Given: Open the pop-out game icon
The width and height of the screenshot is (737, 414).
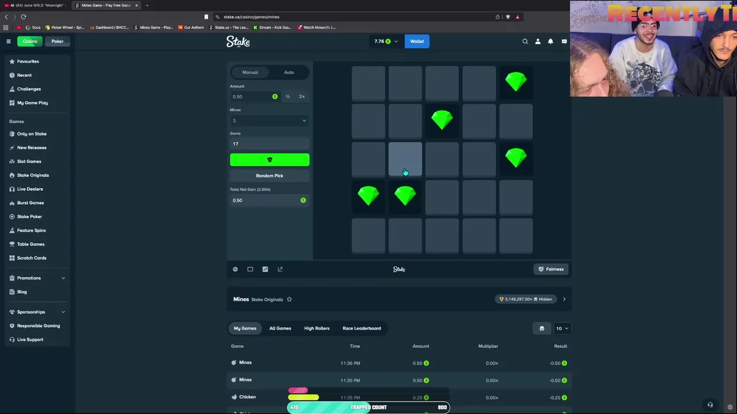Looking at the screenshot, I should click(x=280, y=269).
